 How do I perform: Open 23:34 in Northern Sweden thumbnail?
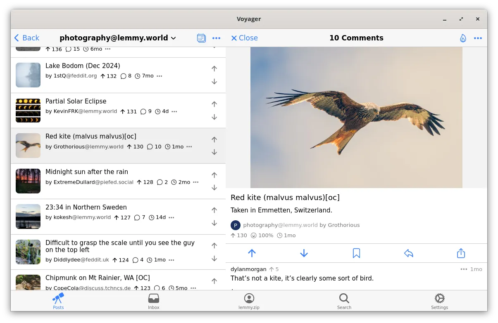coord(28,217)
